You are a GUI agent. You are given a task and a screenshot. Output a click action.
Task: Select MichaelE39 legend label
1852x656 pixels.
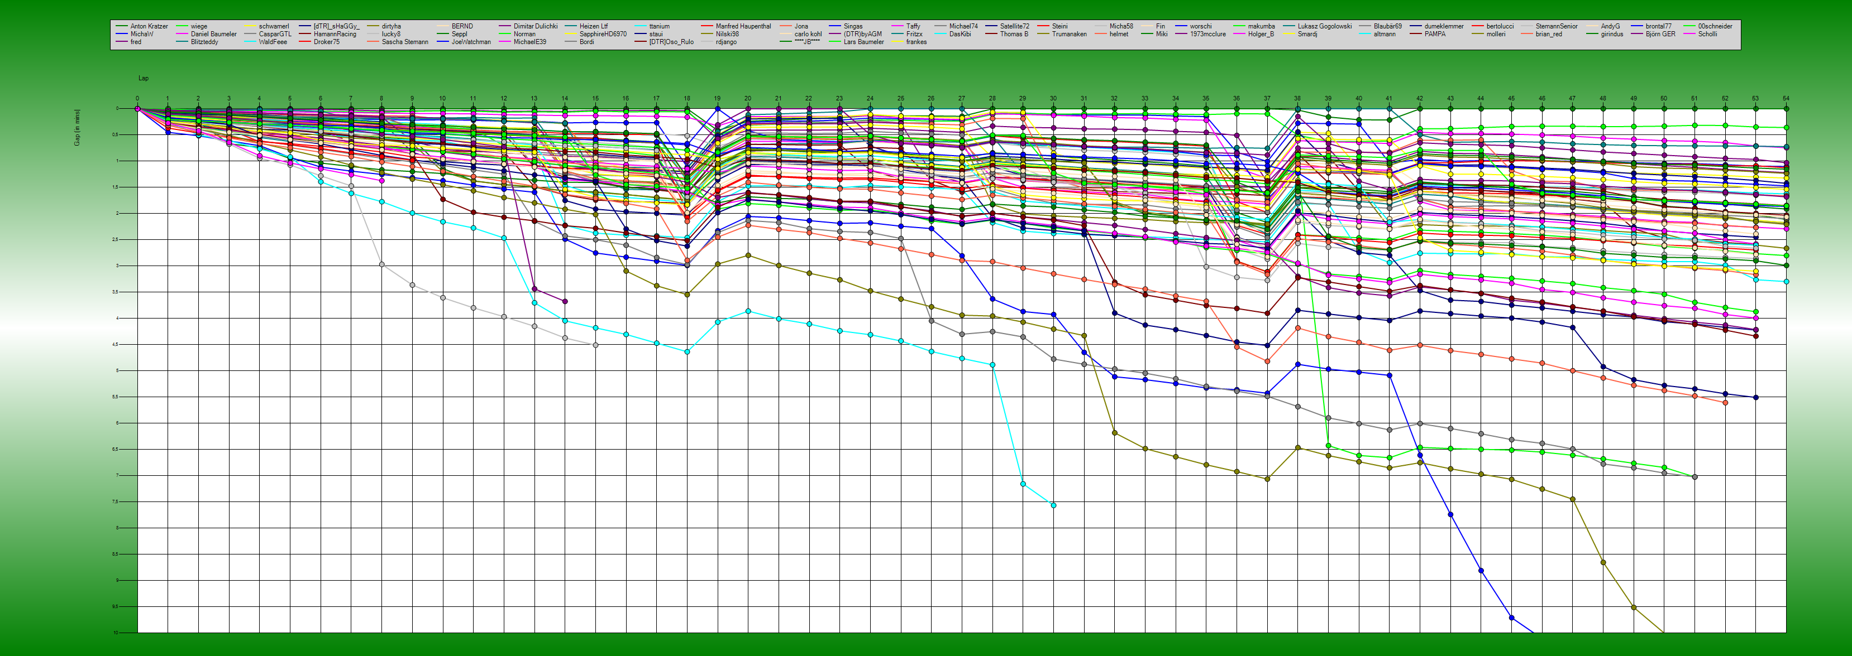pos(530,42)
